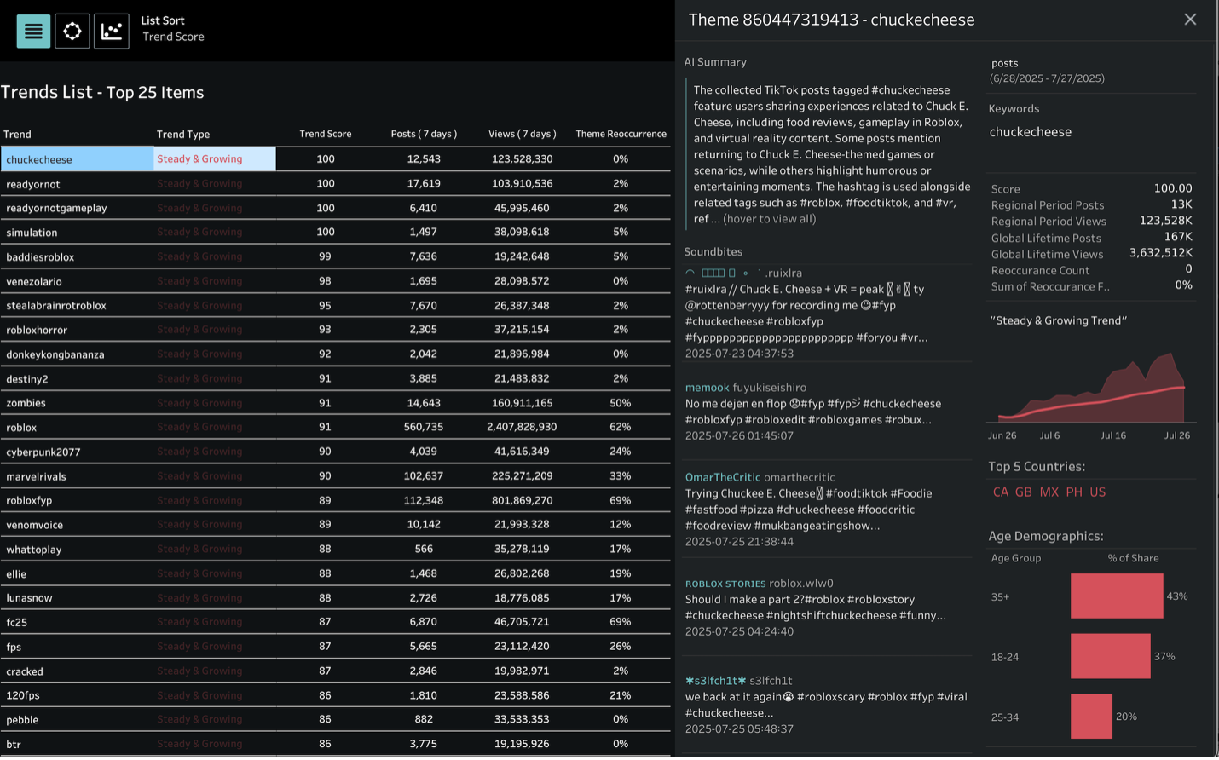1219x760 pixels.
Task: Sort by Posts (7 days) column header
Action: pyautogui.click(x=424, y=134)
